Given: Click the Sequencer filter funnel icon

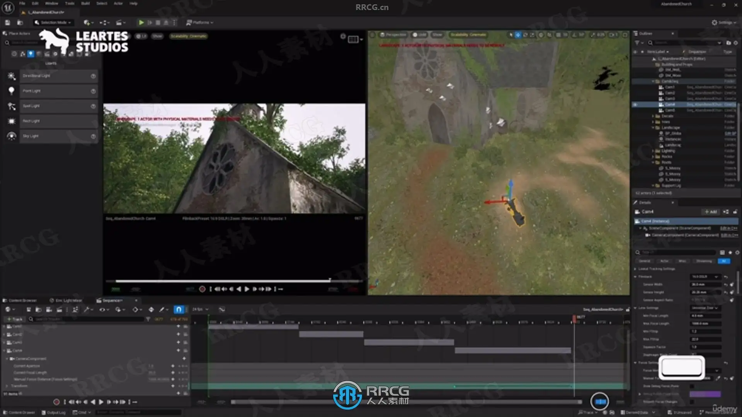Looking at the screenshot, I should tap(148, 319).
